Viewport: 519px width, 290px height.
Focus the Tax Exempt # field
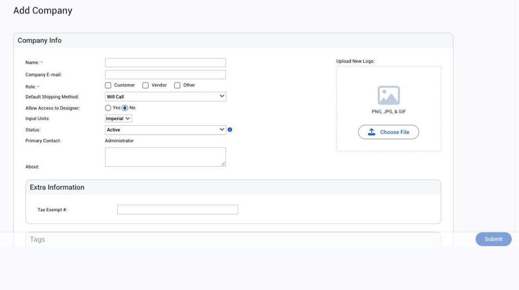pyautogui.click(x=177, y=210)
